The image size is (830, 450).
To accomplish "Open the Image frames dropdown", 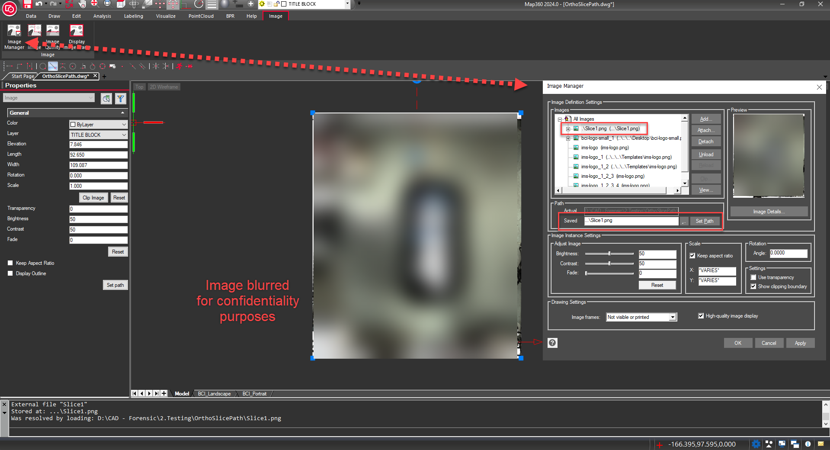I will 641,317.
